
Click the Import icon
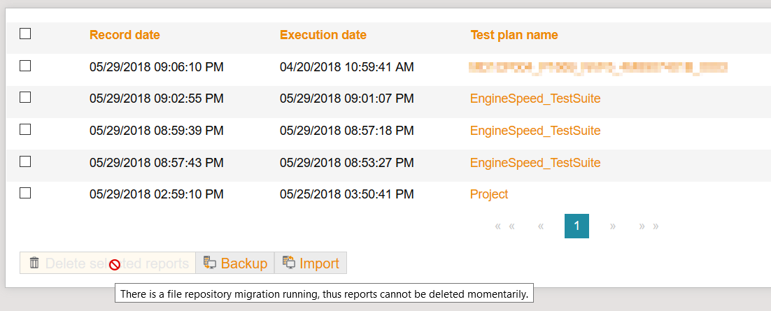(288, 263)
